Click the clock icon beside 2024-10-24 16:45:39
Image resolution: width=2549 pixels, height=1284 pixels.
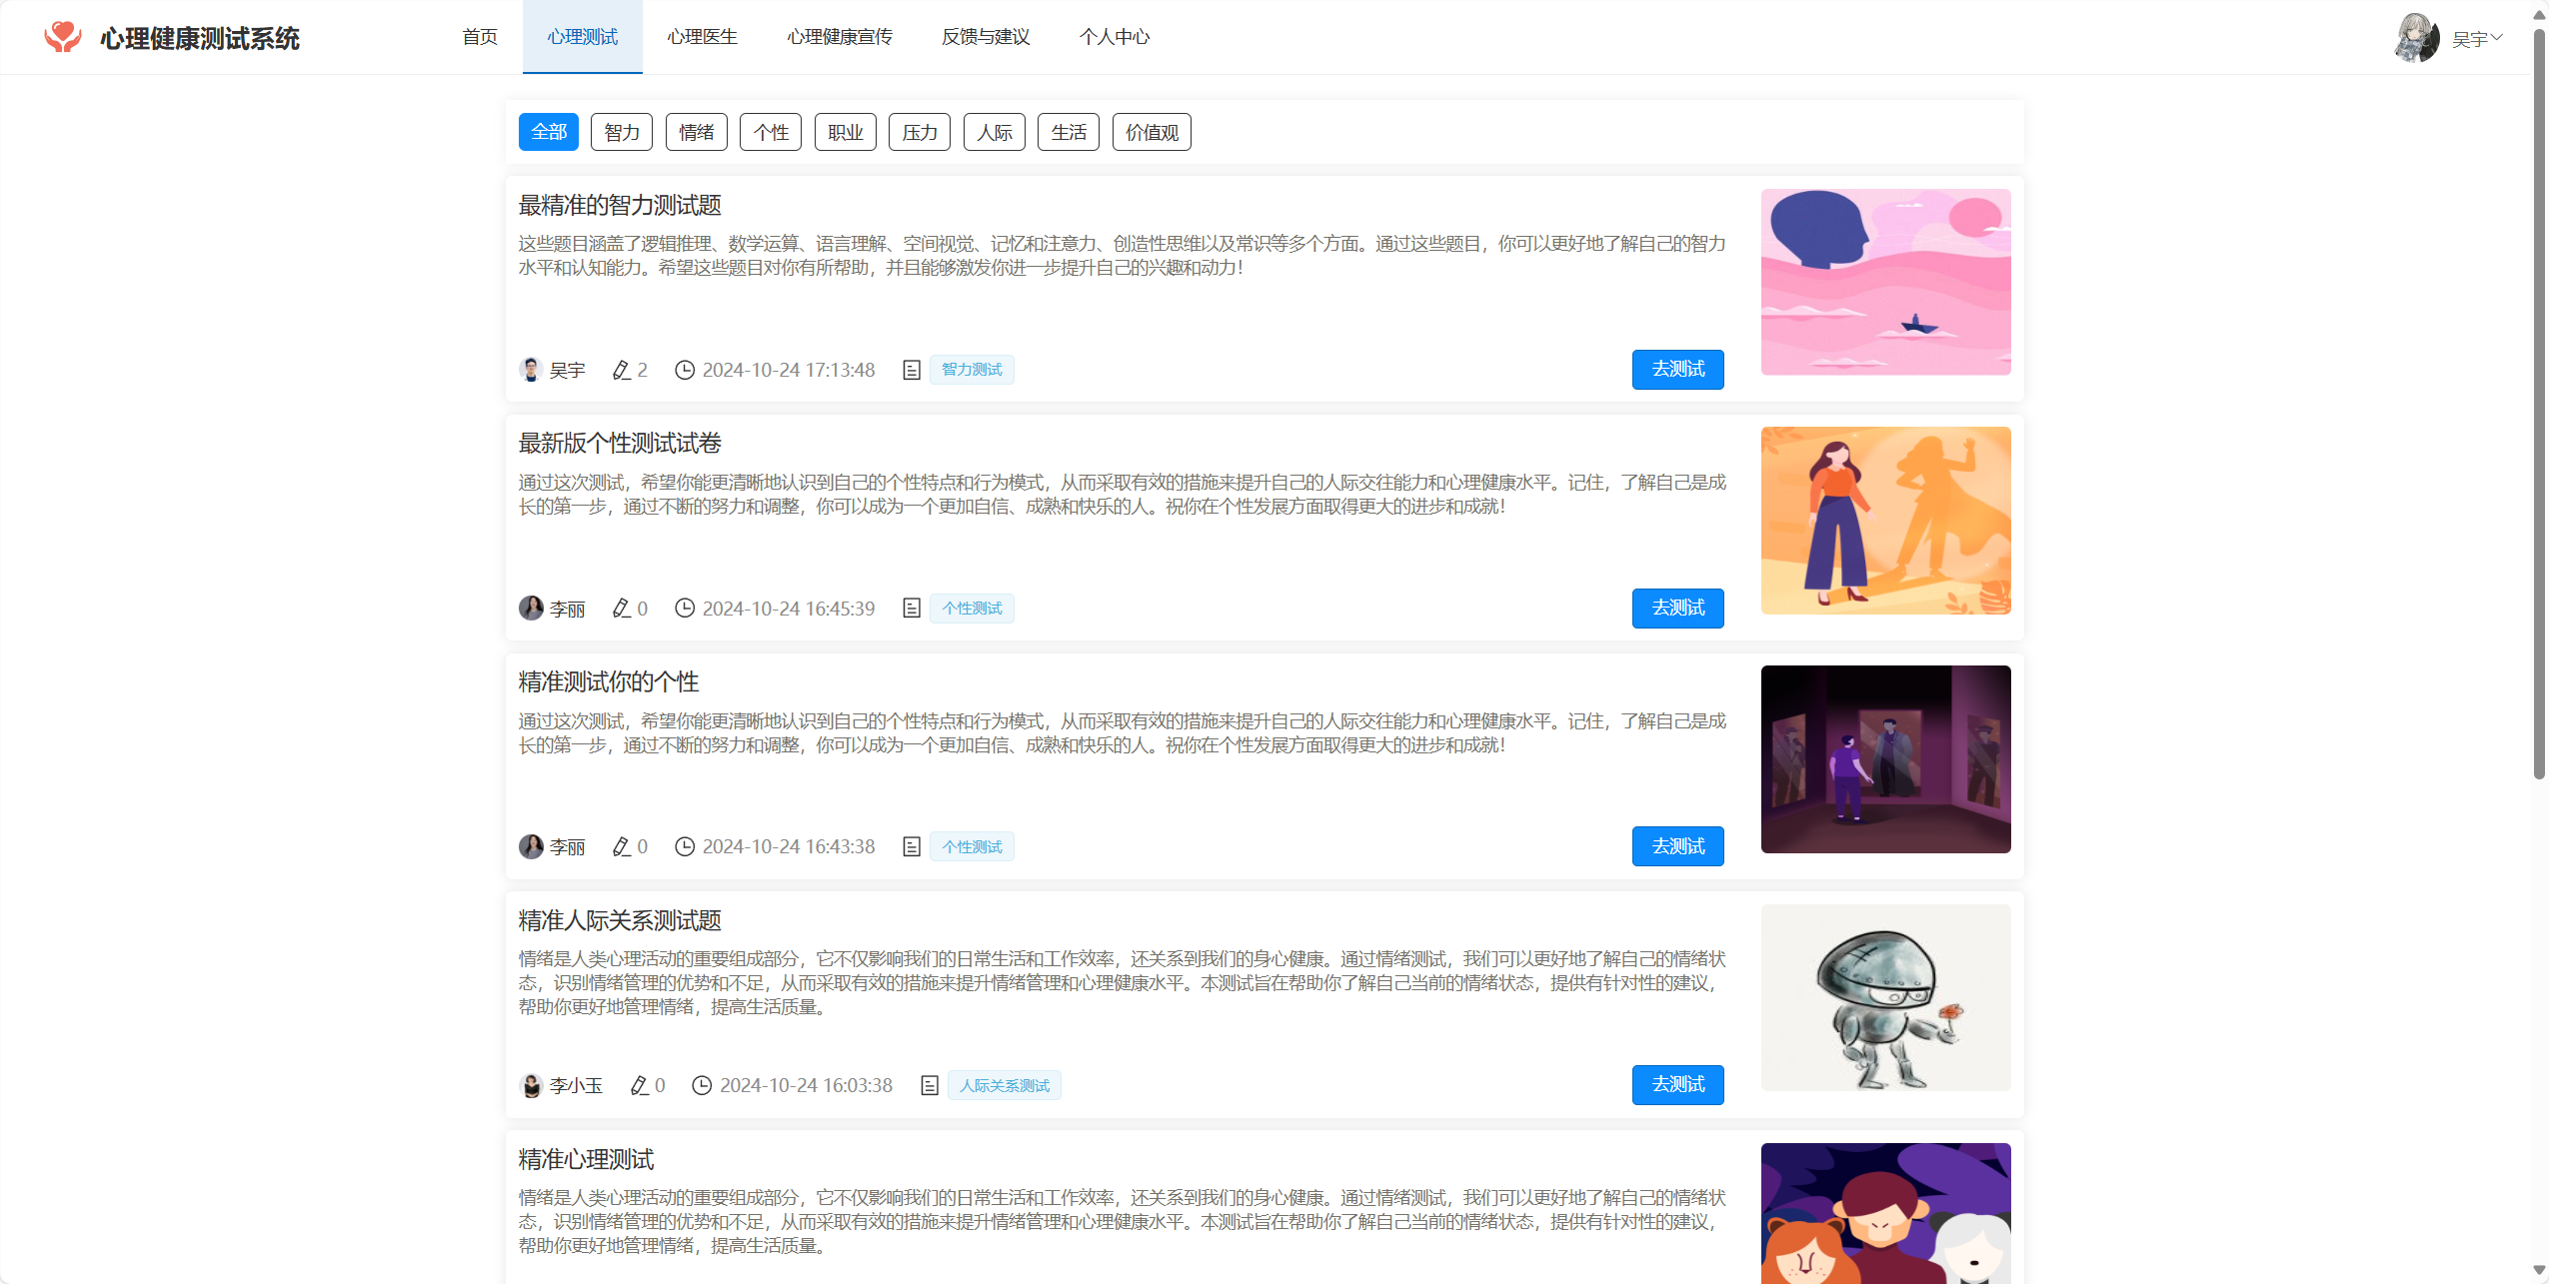(x=684, y=609)
